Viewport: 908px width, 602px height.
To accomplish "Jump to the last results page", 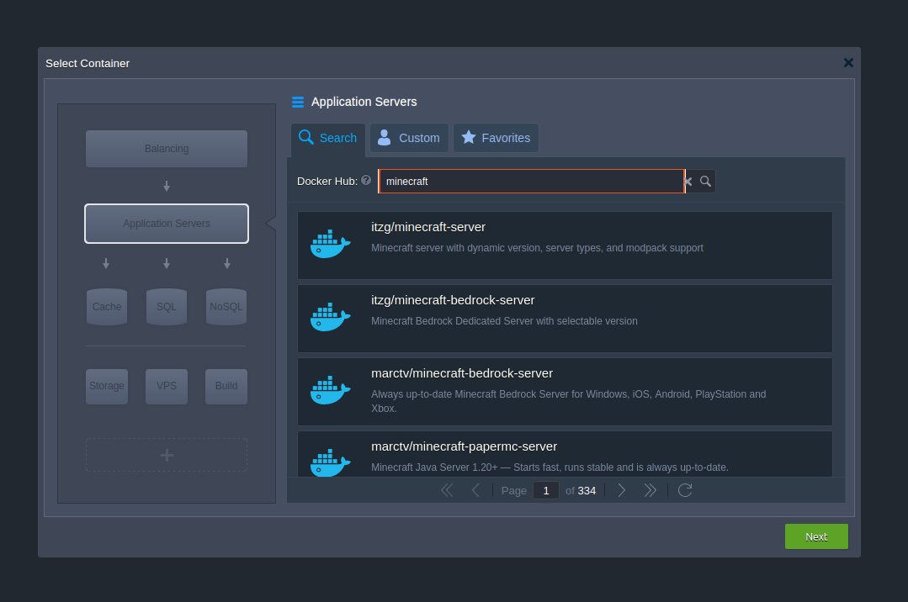I will (x=650, y=490).
